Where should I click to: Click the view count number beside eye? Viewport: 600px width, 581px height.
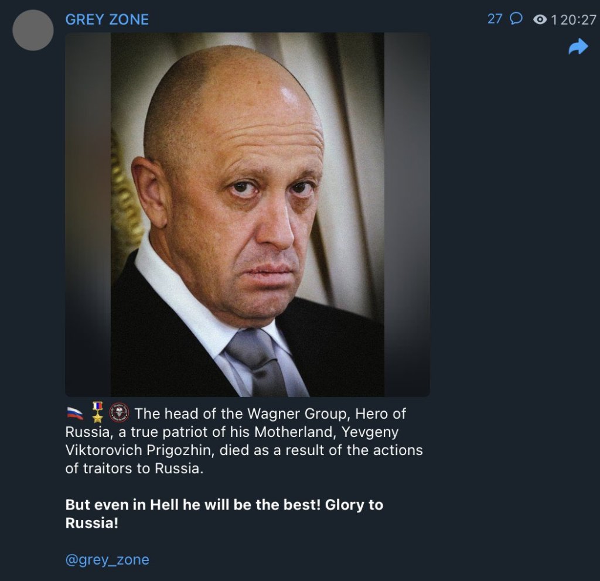(x=554, y=20)
